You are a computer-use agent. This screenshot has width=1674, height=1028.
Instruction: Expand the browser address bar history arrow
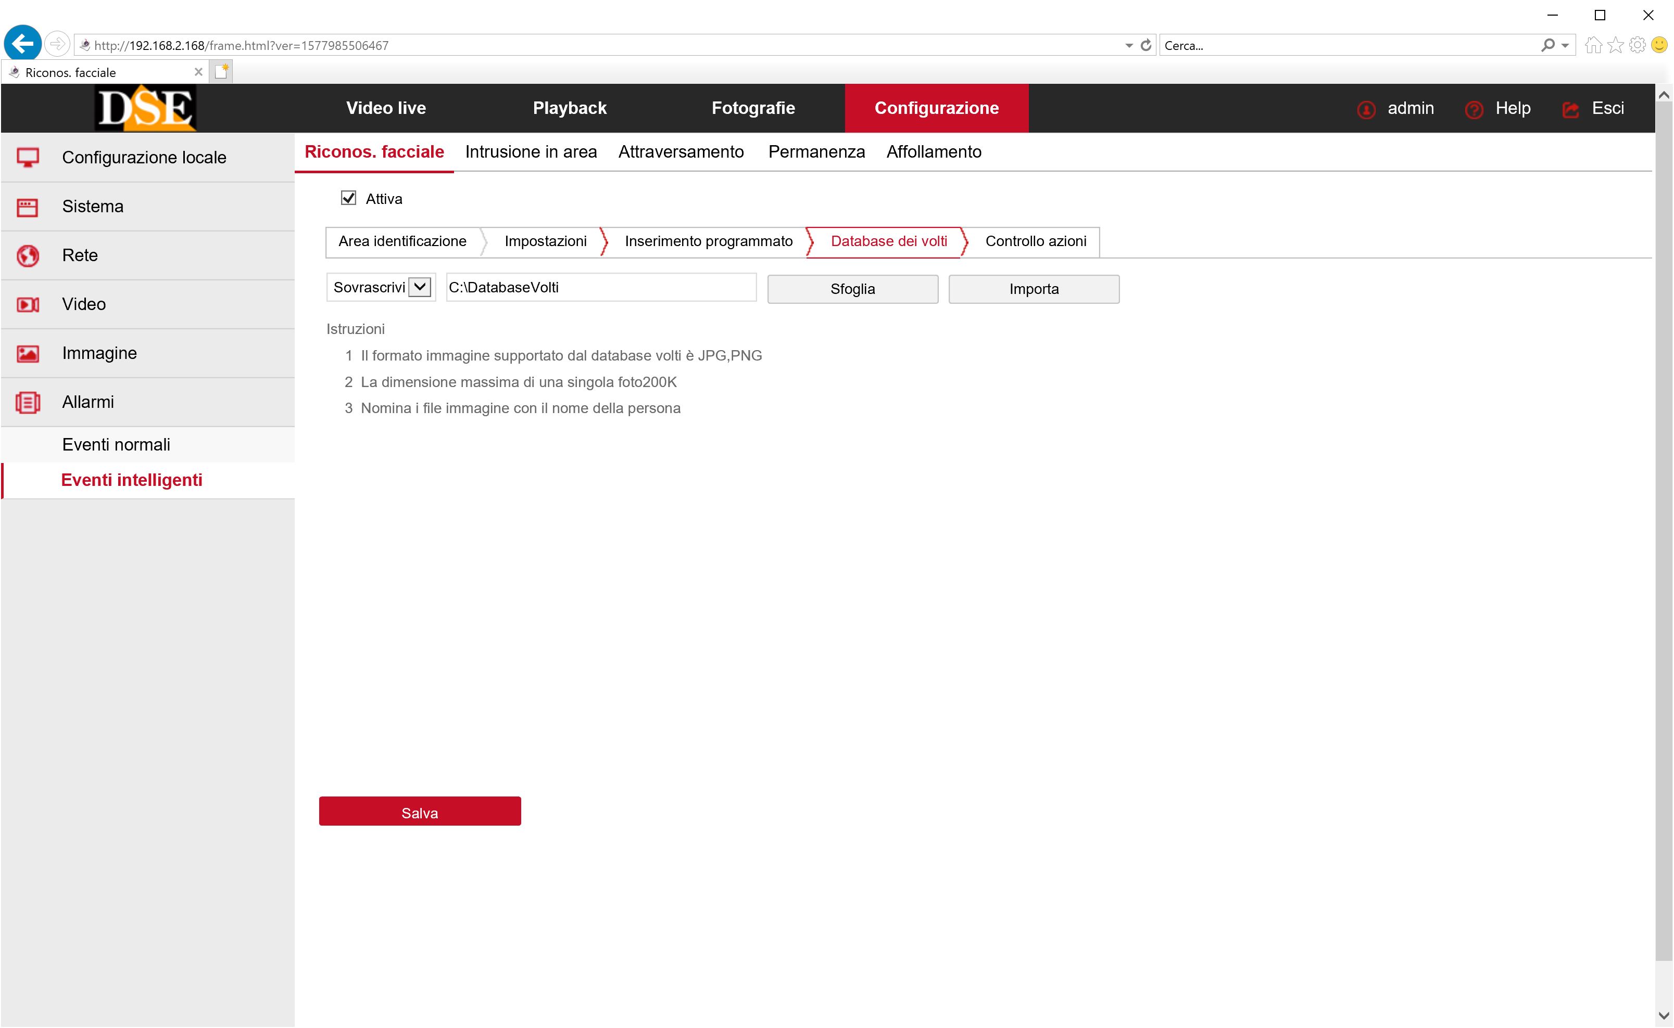tap(1129, 46)
